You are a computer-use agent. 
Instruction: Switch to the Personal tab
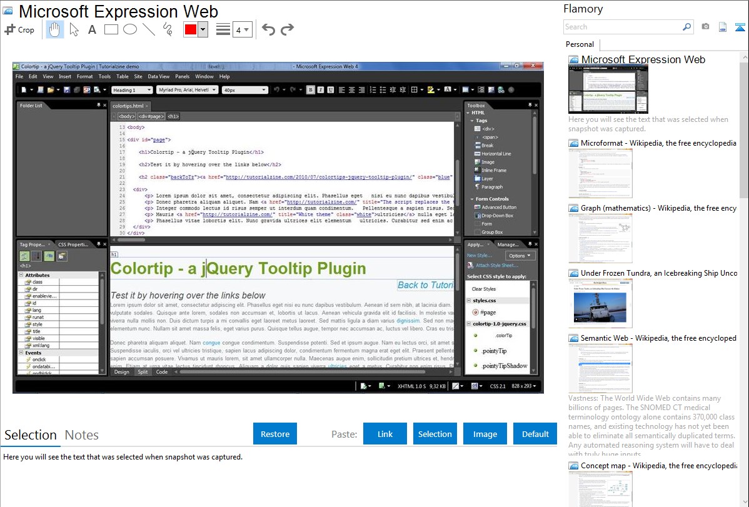[x=580, y=44]
